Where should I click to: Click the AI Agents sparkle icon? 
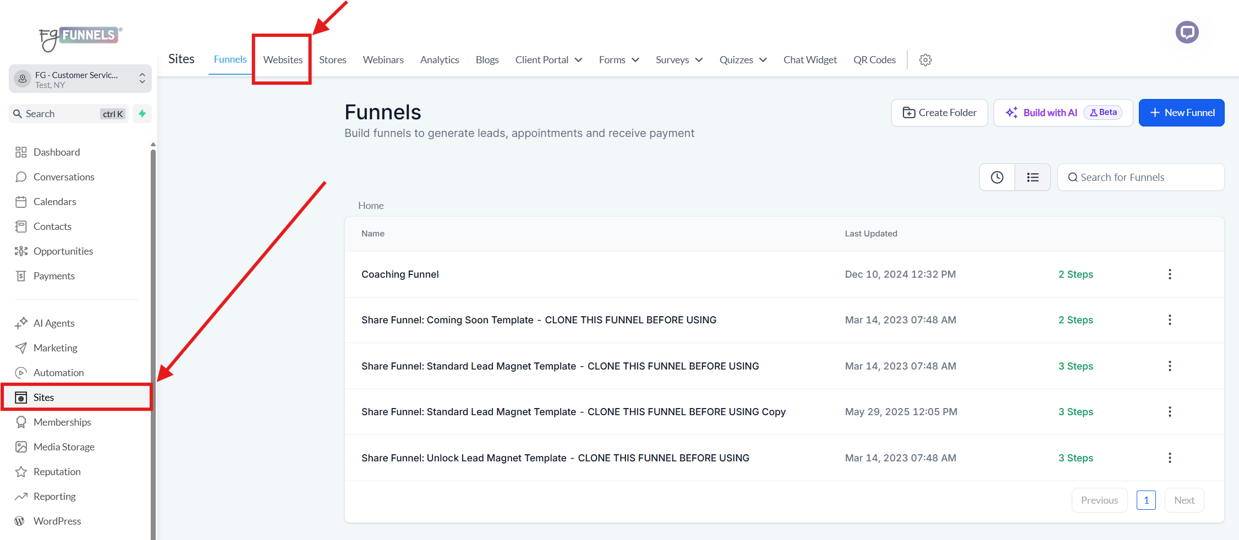(x=21, y=323)
